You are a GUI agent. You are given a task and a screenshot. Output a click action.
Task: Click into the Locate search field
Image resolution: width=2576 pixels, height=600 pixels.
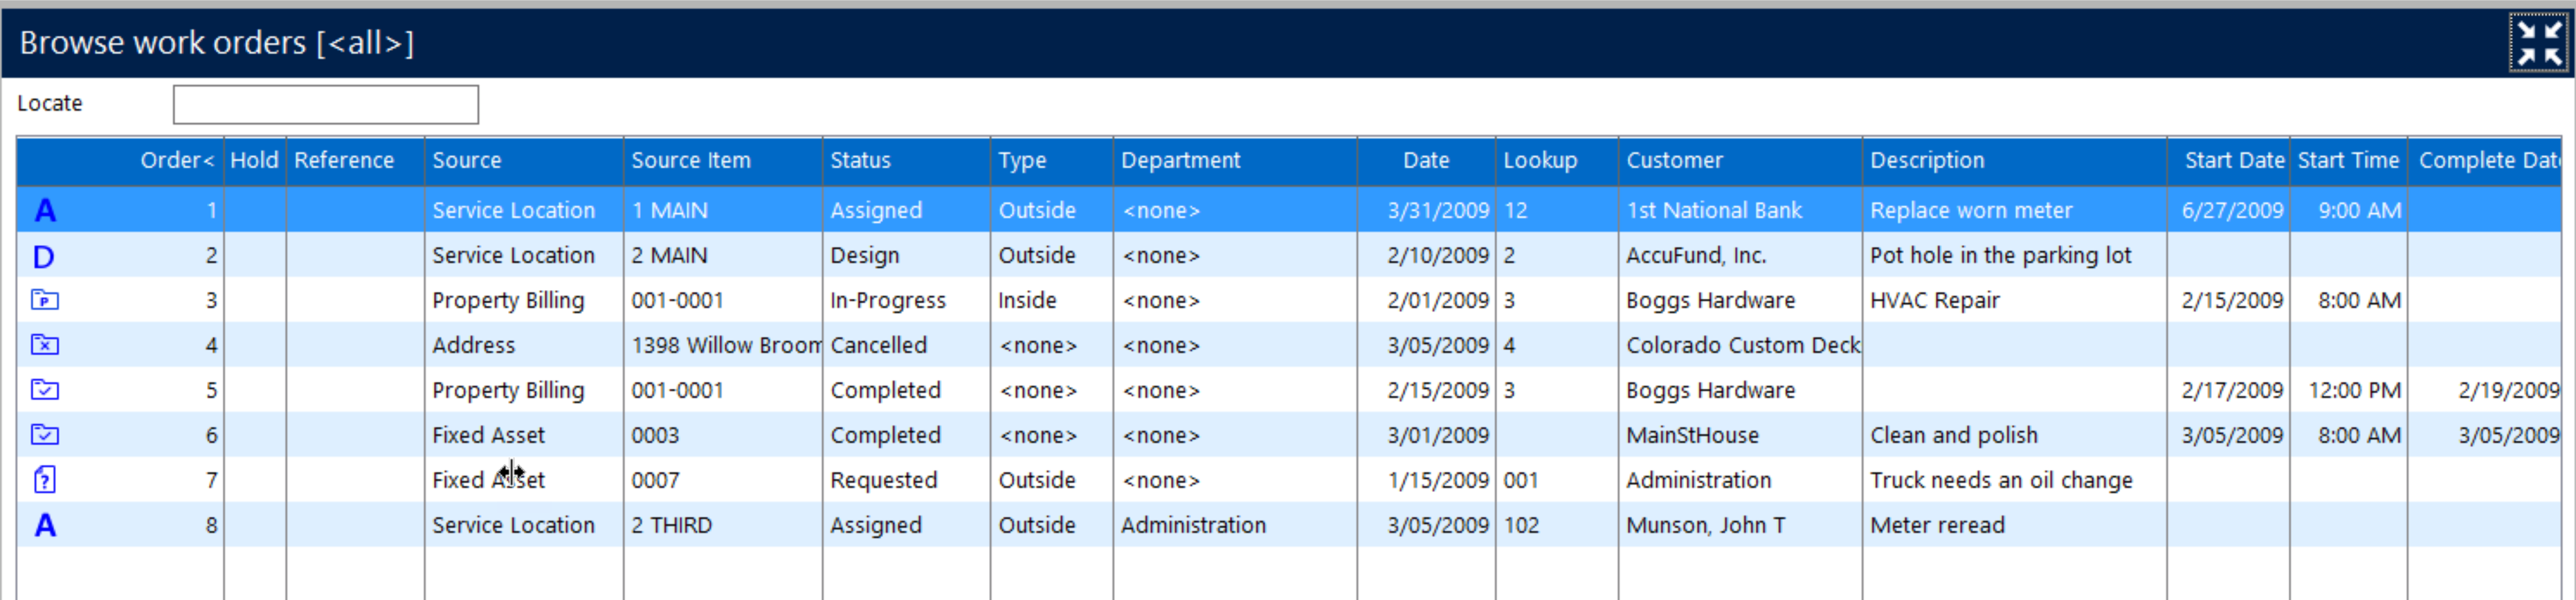pyautogui.click(x=325, y=104)
